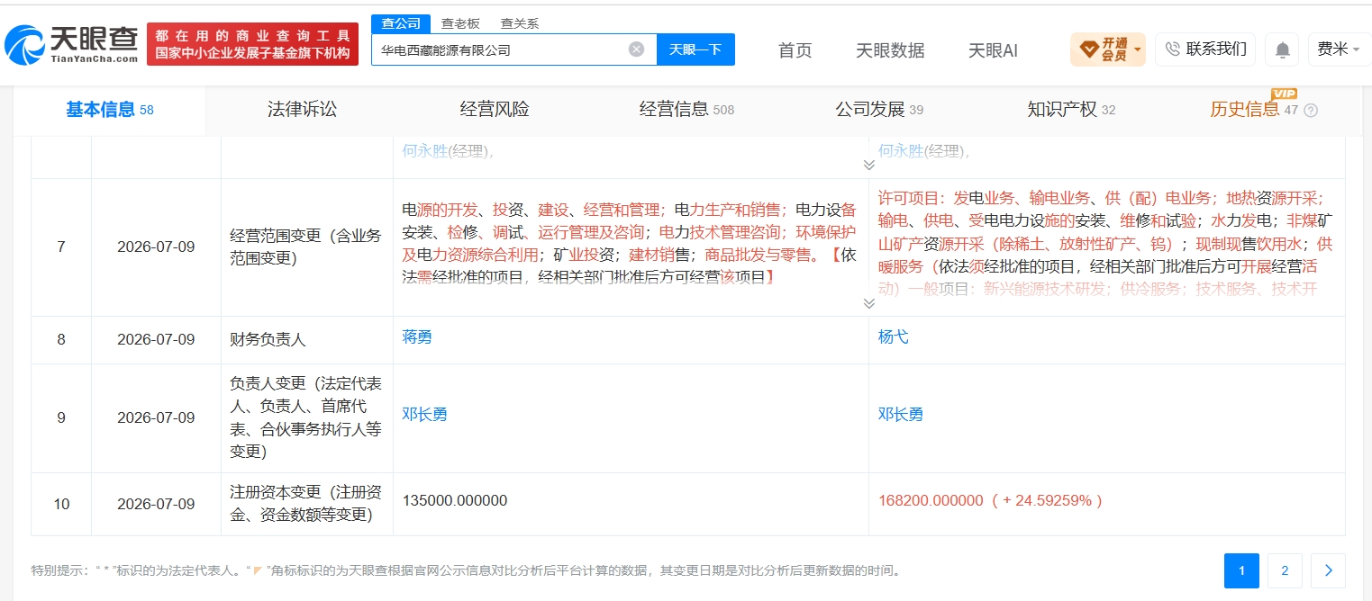Expand truncated manager list in left column
This screenshot has height=601, width=1372.
point(868,166)
